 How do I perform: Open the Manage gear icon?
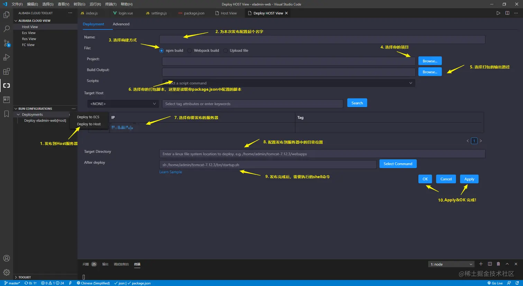pos(6,273)
